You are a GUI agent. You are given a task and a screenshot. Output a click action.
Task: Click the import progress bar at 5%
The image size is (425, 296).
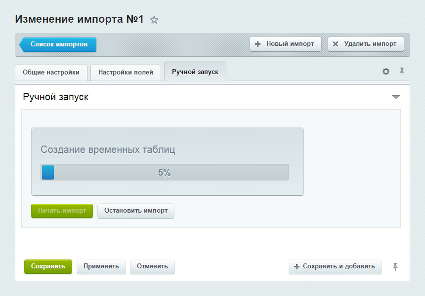point(165,173)
